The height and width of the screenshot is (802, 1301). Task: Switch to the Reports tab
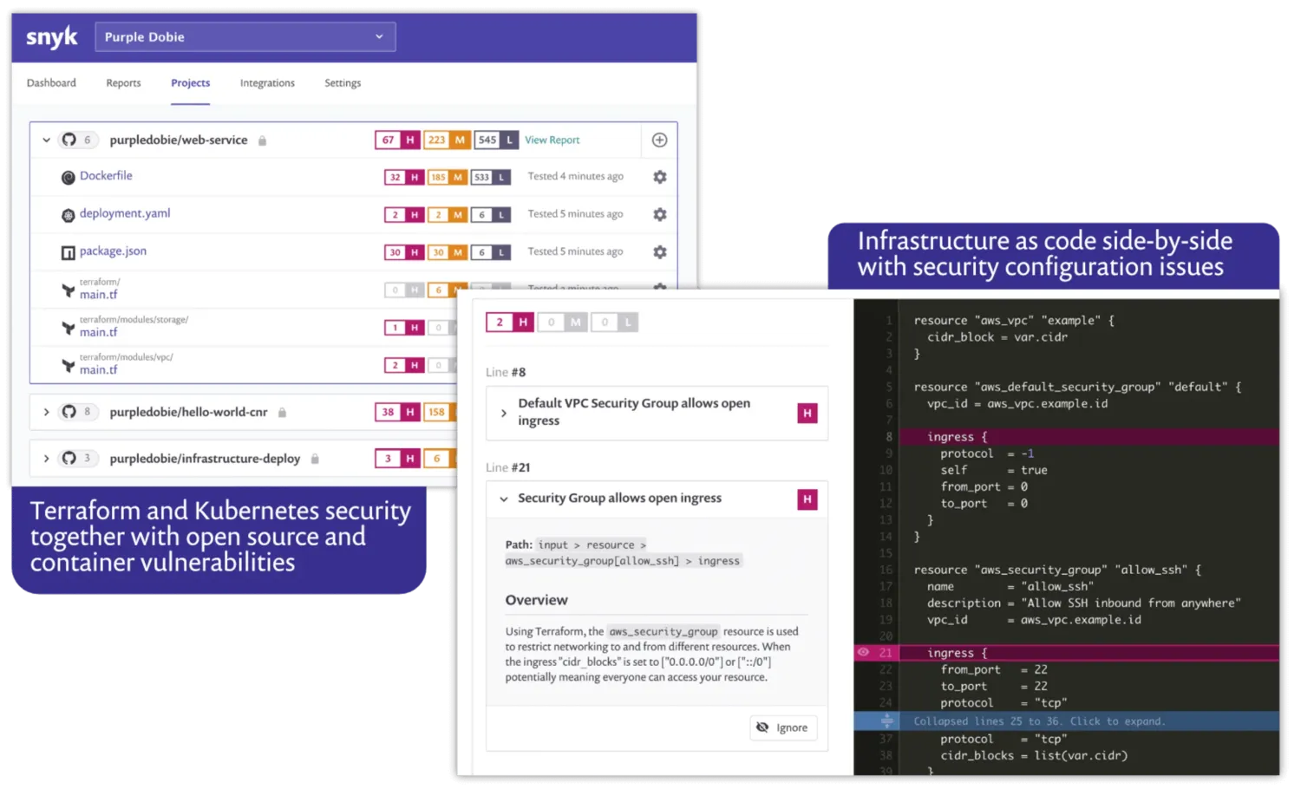tap(123, 83)
